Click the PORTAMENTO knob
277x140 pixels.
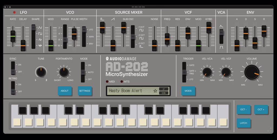coord(64,72)
